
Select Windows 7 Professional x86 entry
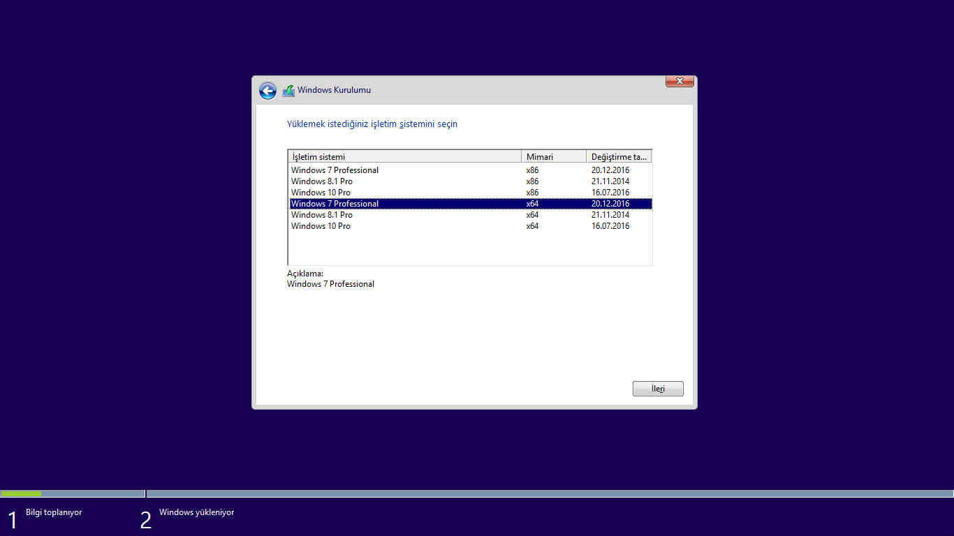click(x=335, y=170)
